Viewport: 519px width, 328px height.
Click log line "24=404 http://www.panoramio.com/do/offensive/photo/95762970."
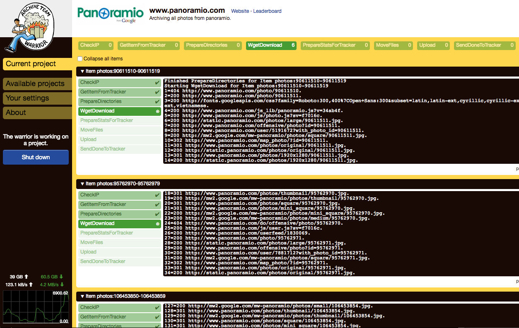(x=253, y=223)
